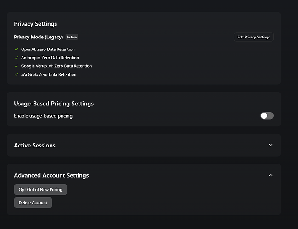Click the checkmark icon next to Anthropic
Viewport: 298px width, 229px height.
pos(17,58)
